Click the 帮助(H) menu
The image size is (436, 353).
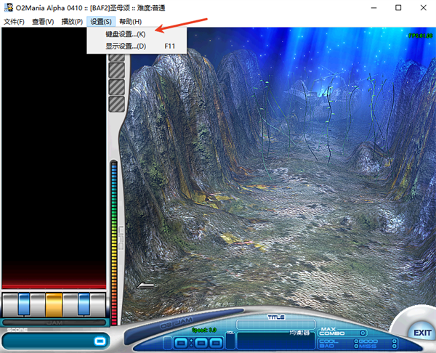(x=131, y=22)
